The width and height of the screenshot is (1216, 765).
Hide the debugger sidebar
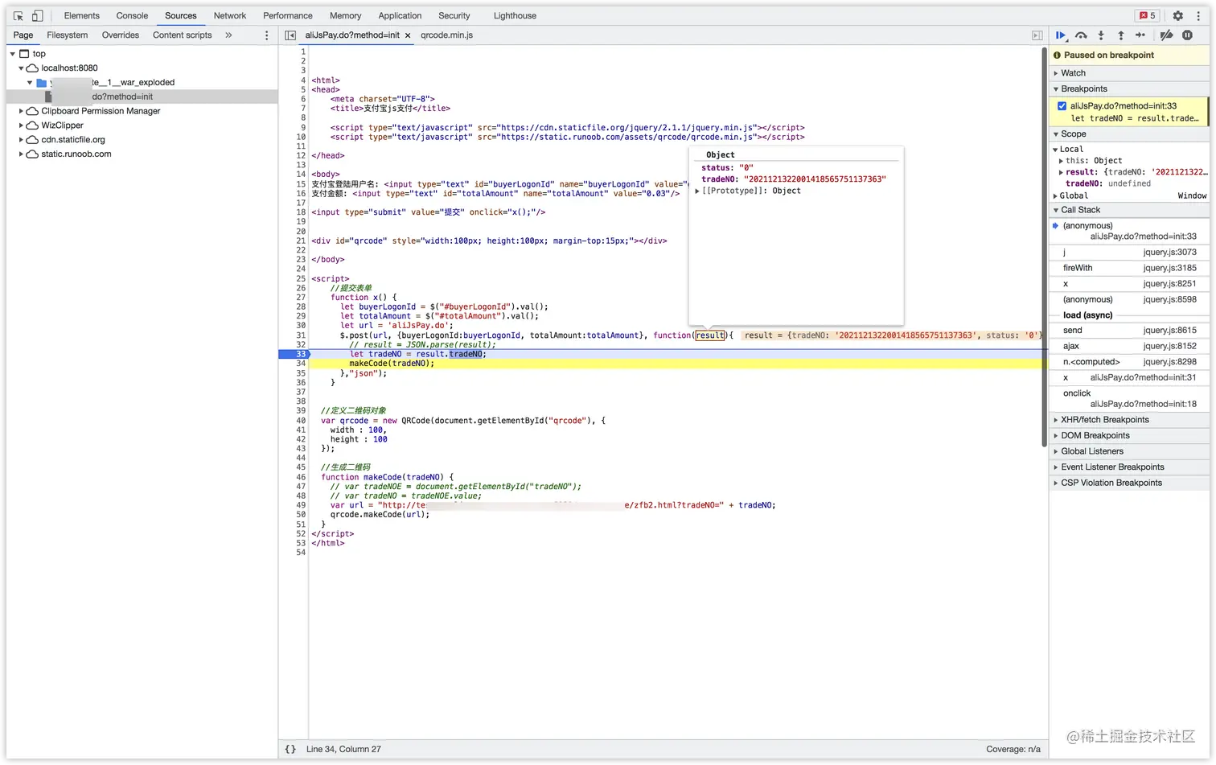pyautogui.click(x=1037, y=35)
